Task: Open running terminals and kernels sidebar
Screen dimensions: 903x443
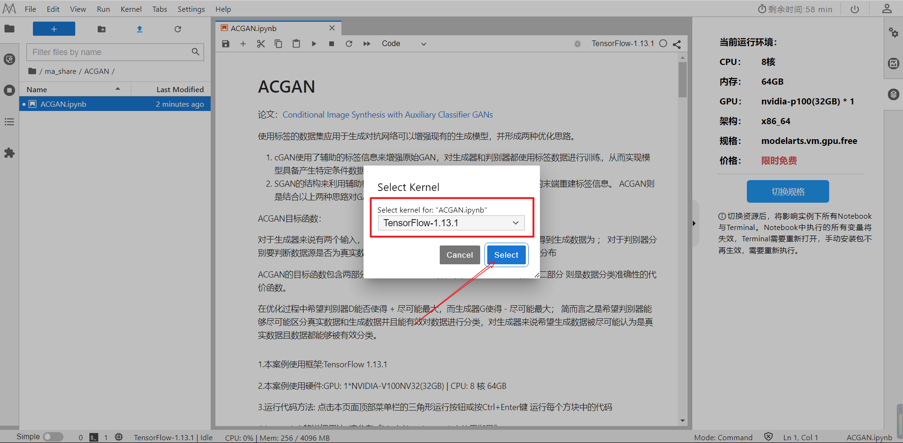Action: (x=9, y=90)
